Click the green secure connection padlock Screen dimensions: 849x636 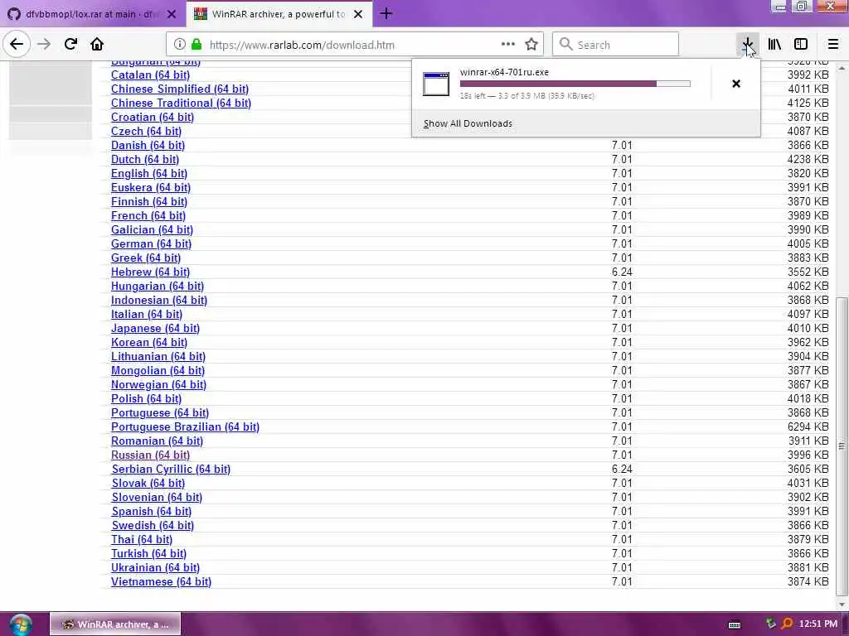pyautogui.click(x=196, y=45)
